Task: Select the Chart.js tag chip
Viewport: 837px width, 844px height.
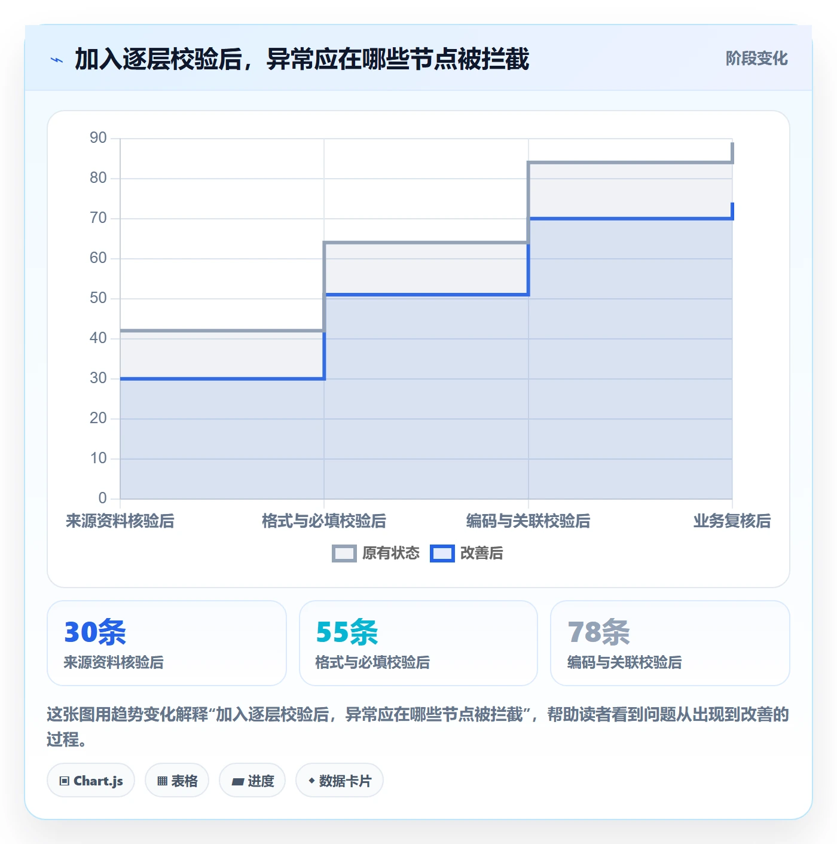Action: click(91, 780)
